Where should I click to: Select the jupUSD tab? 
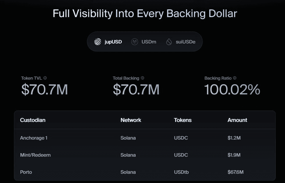tap(108, 42)
